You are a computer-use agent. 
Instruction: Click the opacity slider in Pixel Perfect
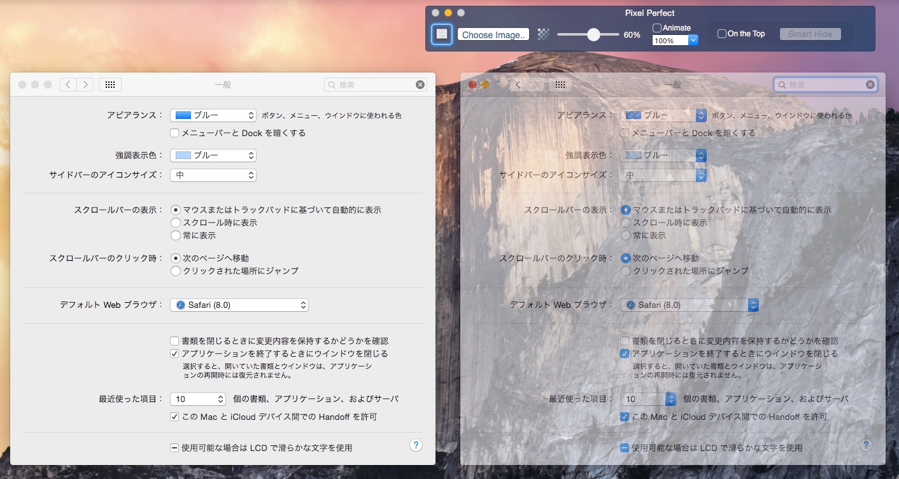pos(588,34)
